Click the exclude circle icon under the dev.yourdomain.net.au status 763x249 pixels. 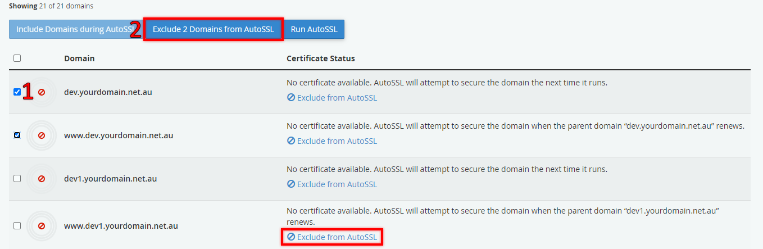point(290,97)
